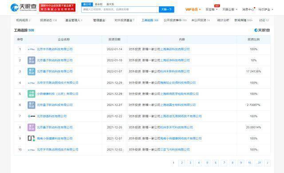Click the purple company logo in row 8

pyautogui.click(x=32, y=127)
